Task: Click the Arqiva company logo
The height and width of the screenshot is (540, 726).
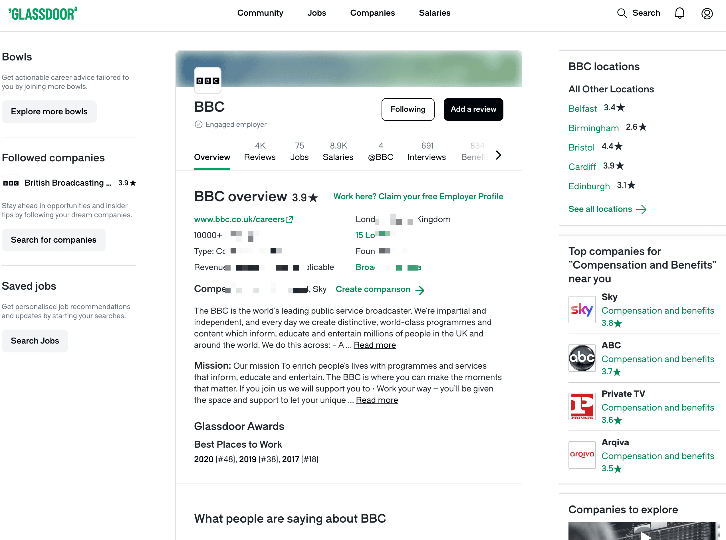Action: [x=582, y=455]
